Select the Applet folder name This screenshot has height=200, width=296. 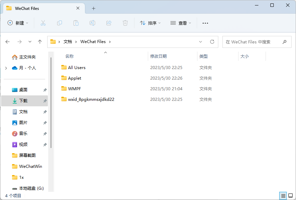(x=75, y=78)
